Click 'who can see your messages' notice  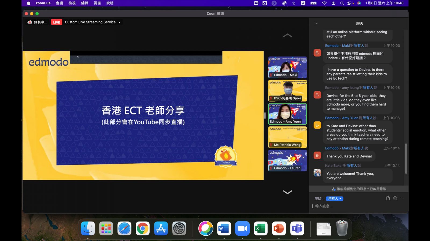pyautogui.click(x=359, y=189)
